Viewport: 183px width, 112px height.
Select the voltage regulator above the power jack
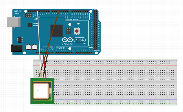coord(20,40)
